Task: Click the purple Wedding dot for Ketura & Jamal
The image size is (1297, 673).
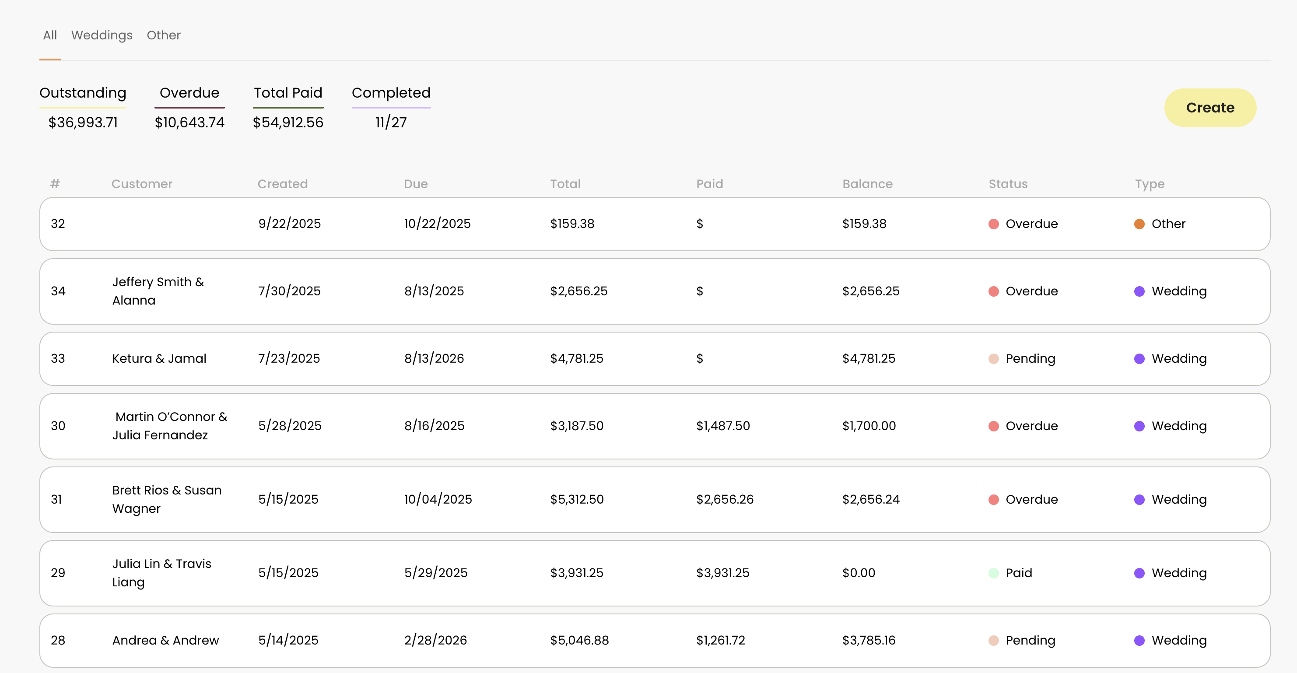Action: (x=1139, y=359)
